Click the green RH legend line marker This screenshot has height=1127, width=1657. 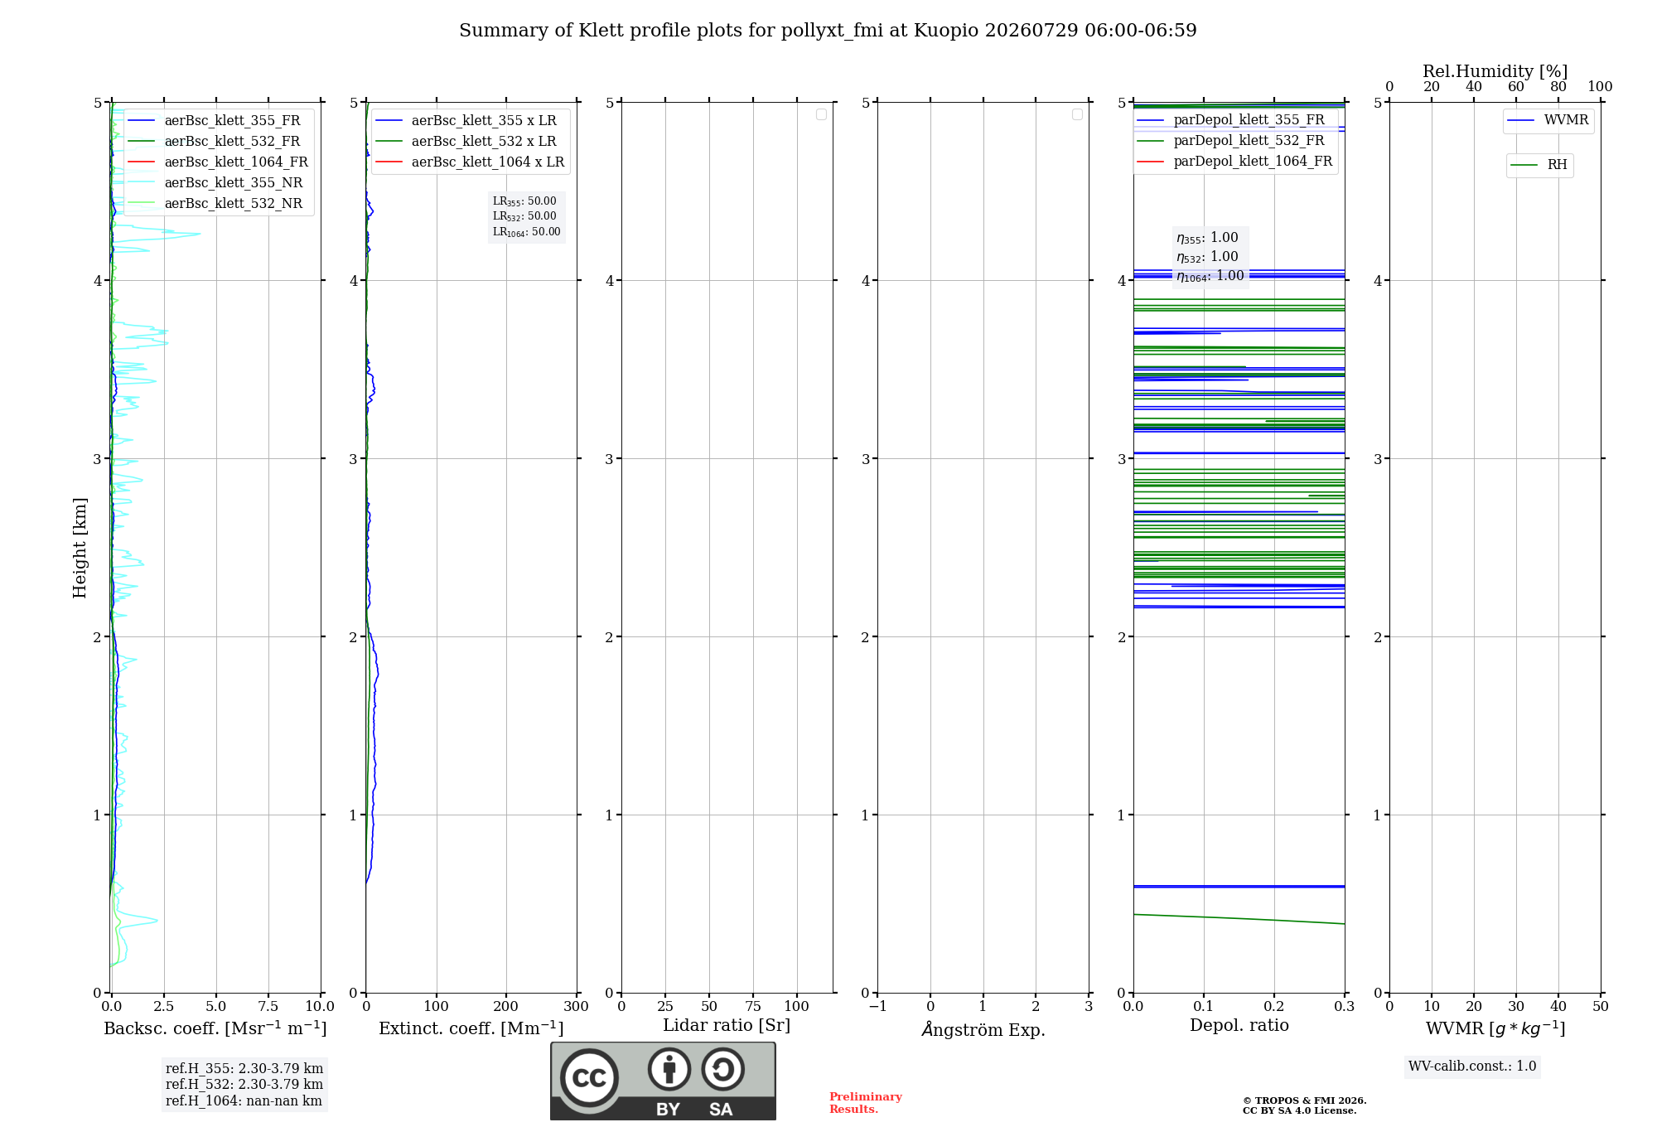click(1524, 165)
